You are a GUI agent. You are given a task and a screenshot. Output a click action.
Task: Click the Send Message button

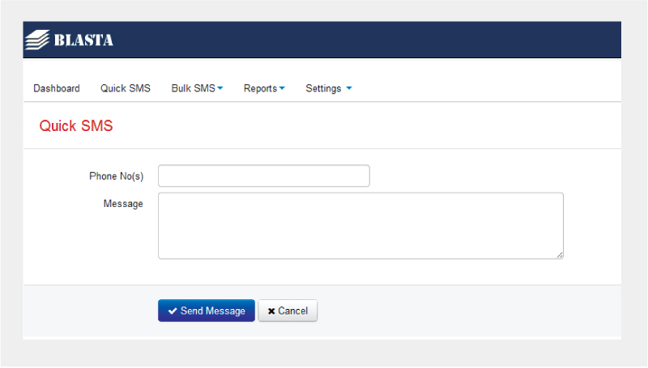coord(207,311)
